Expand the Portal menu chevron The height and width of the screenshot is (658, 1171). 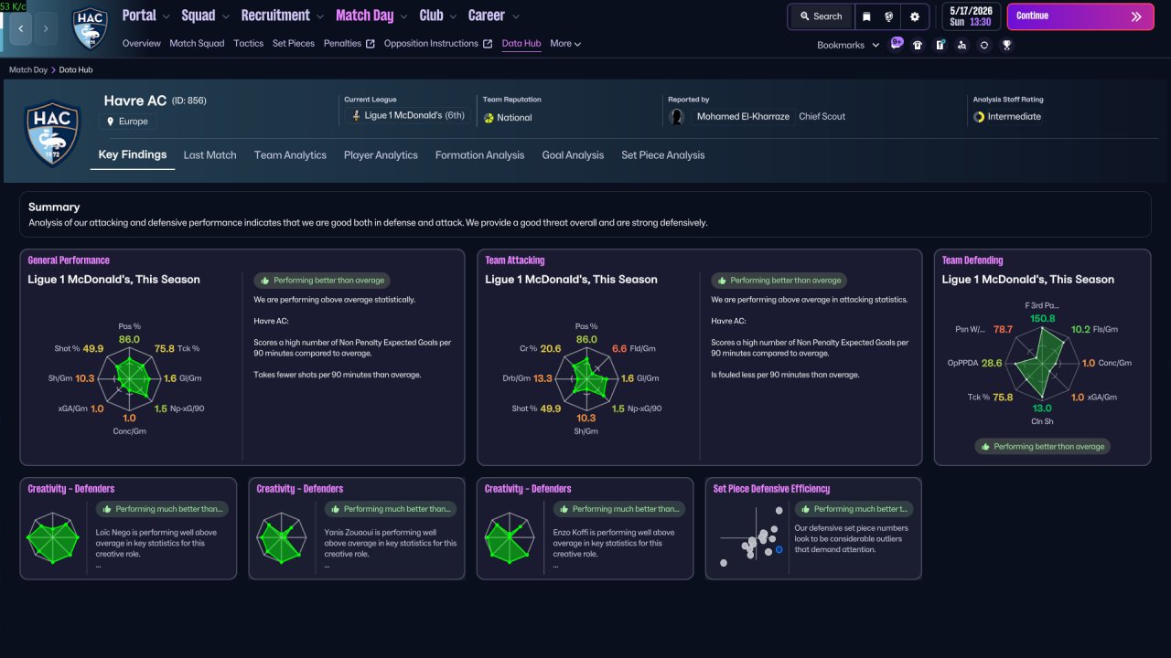pos(166,16)
